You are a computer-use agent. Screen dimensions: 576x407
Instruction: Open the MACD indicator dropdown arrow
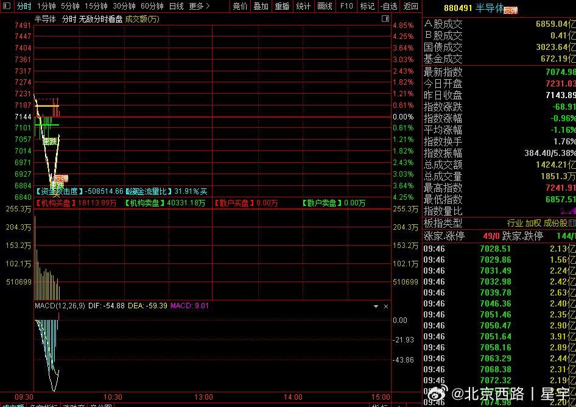click(376, 306)
